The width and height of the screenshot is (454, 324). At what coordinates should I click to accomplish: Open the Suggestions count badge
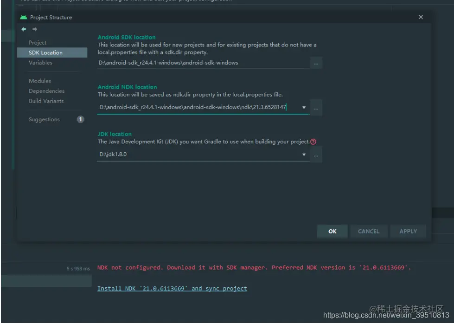pyautogui.click(x=81, y=119)
